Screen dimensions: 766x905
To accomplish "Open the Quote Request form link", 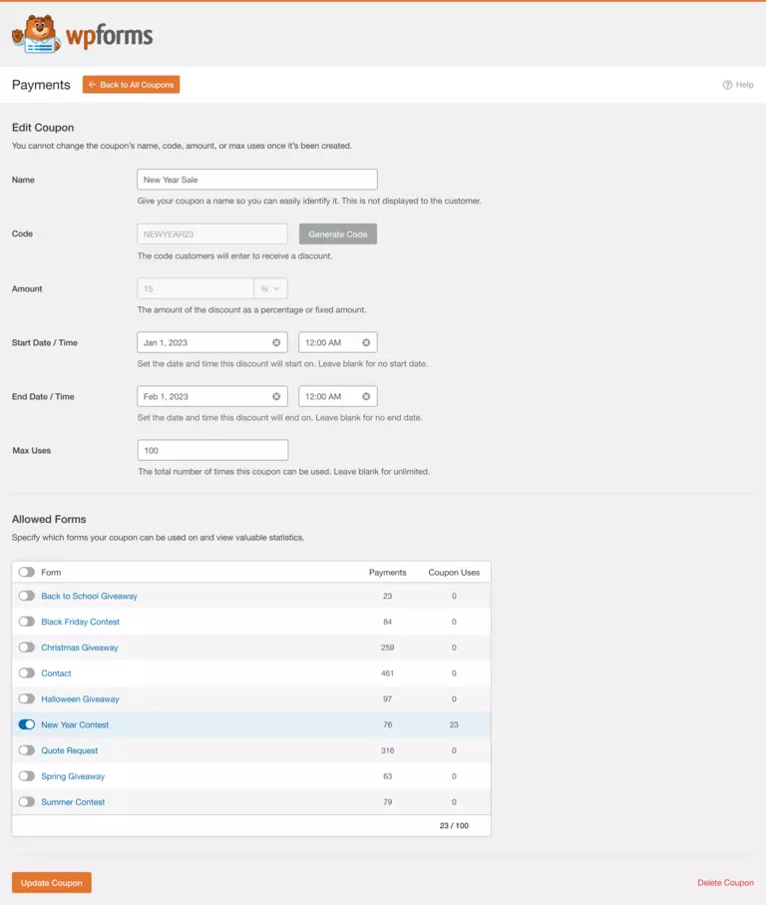I will 70,750.
